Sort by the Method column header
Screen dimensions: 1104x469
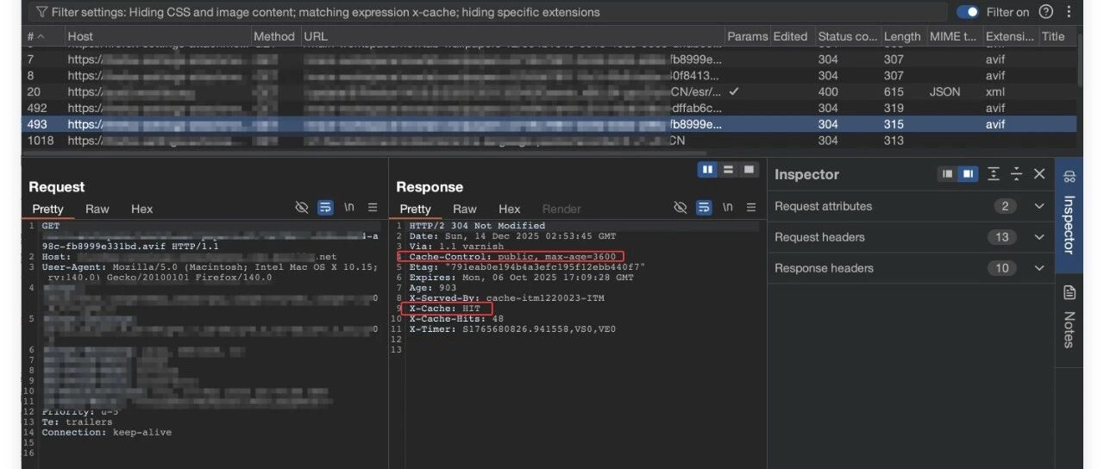(274, 36)
